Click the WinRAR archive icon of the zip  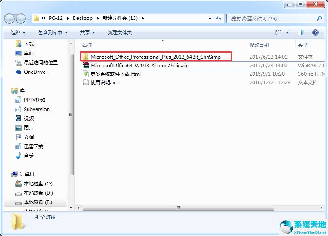[x=86, y=65]
